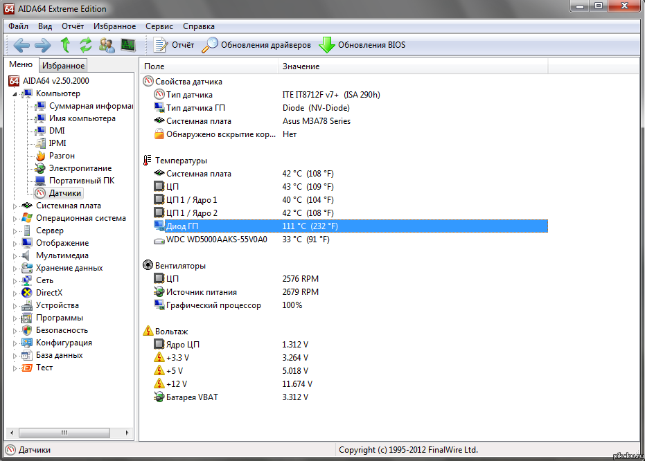This screenshot has height=461, width=645.
Task: Click the users icon in toolbar
Action: click(107, 46)
